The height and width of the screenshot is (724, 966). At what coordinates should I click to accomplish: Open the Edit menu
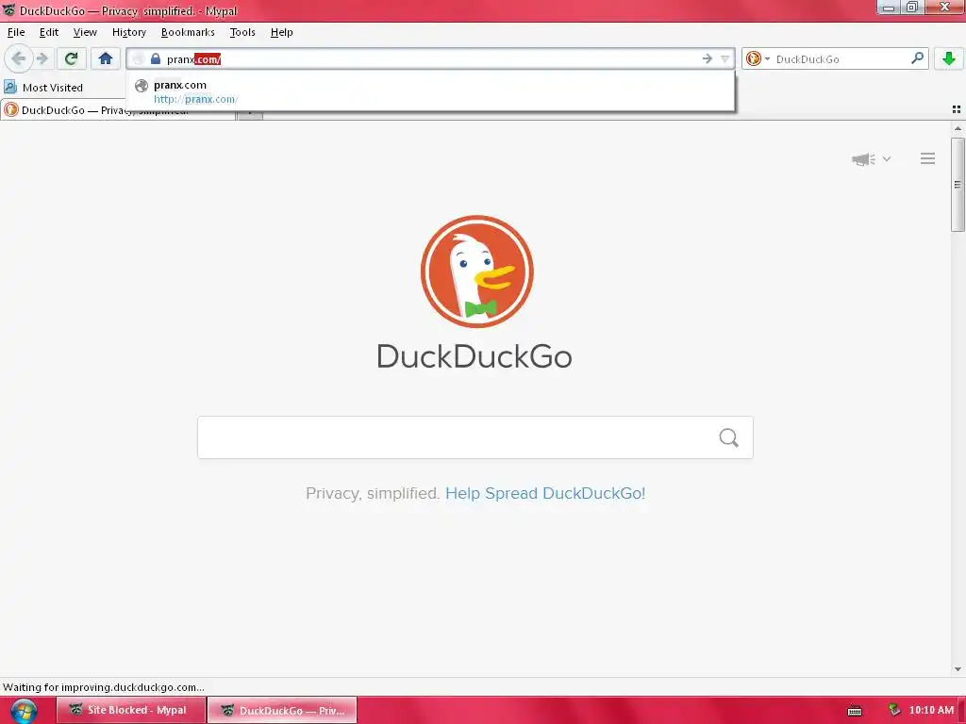tap(49, 32)
